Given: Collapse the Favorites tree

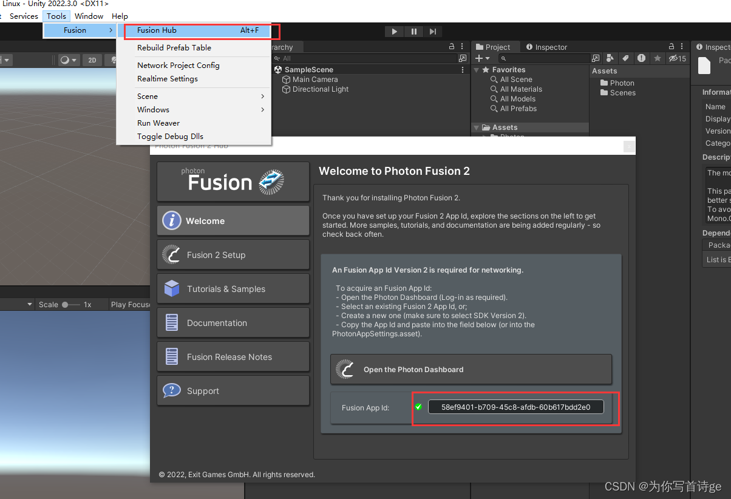Looking at the screenshot, I should [x=477, y=70].
